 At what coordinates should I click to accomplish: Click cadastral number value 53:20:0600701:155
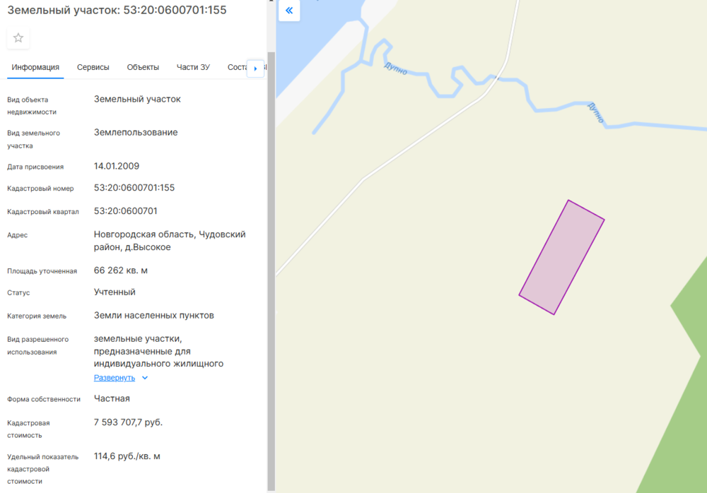(x=134, y=188)
